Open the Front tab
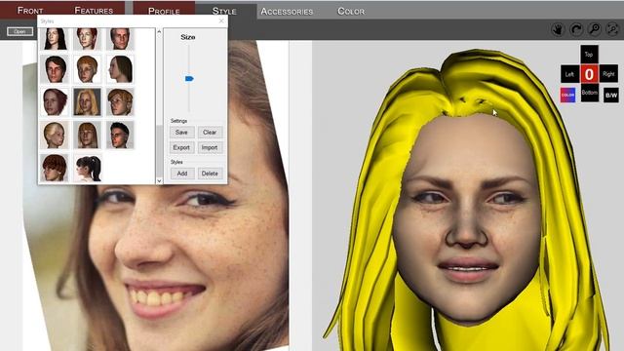The width and height of the screenshot is (624, 351). click(30, 11)
